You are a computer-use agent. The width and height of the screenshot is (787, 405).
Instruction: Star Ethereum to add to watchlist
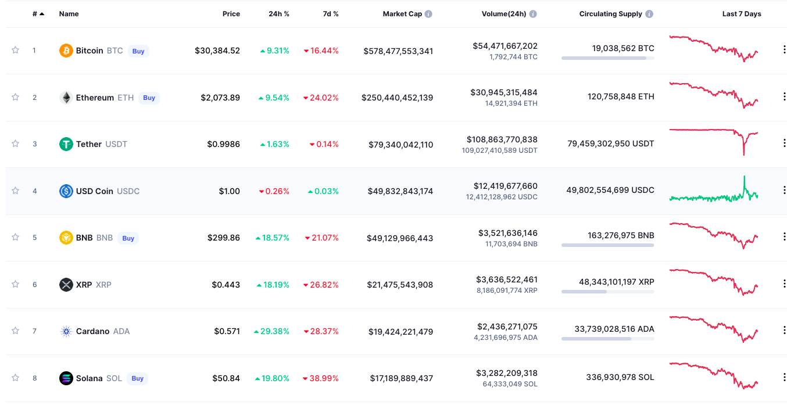pos(15,96)
